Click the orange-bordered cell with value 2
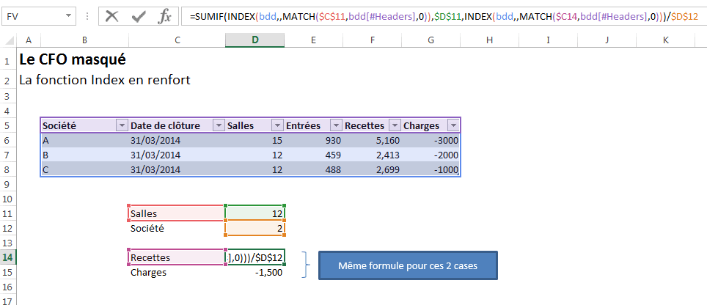This screenshot has height=305, width=707. 254,228
